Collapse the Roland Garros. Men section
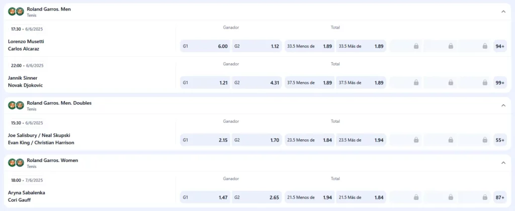This screenshot has width=515, height=211. (x=503, y=12)
